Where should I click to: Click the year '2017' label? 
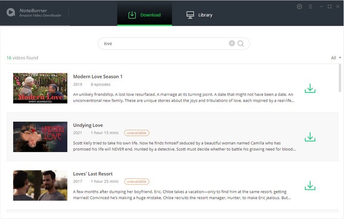coord(78,182)
